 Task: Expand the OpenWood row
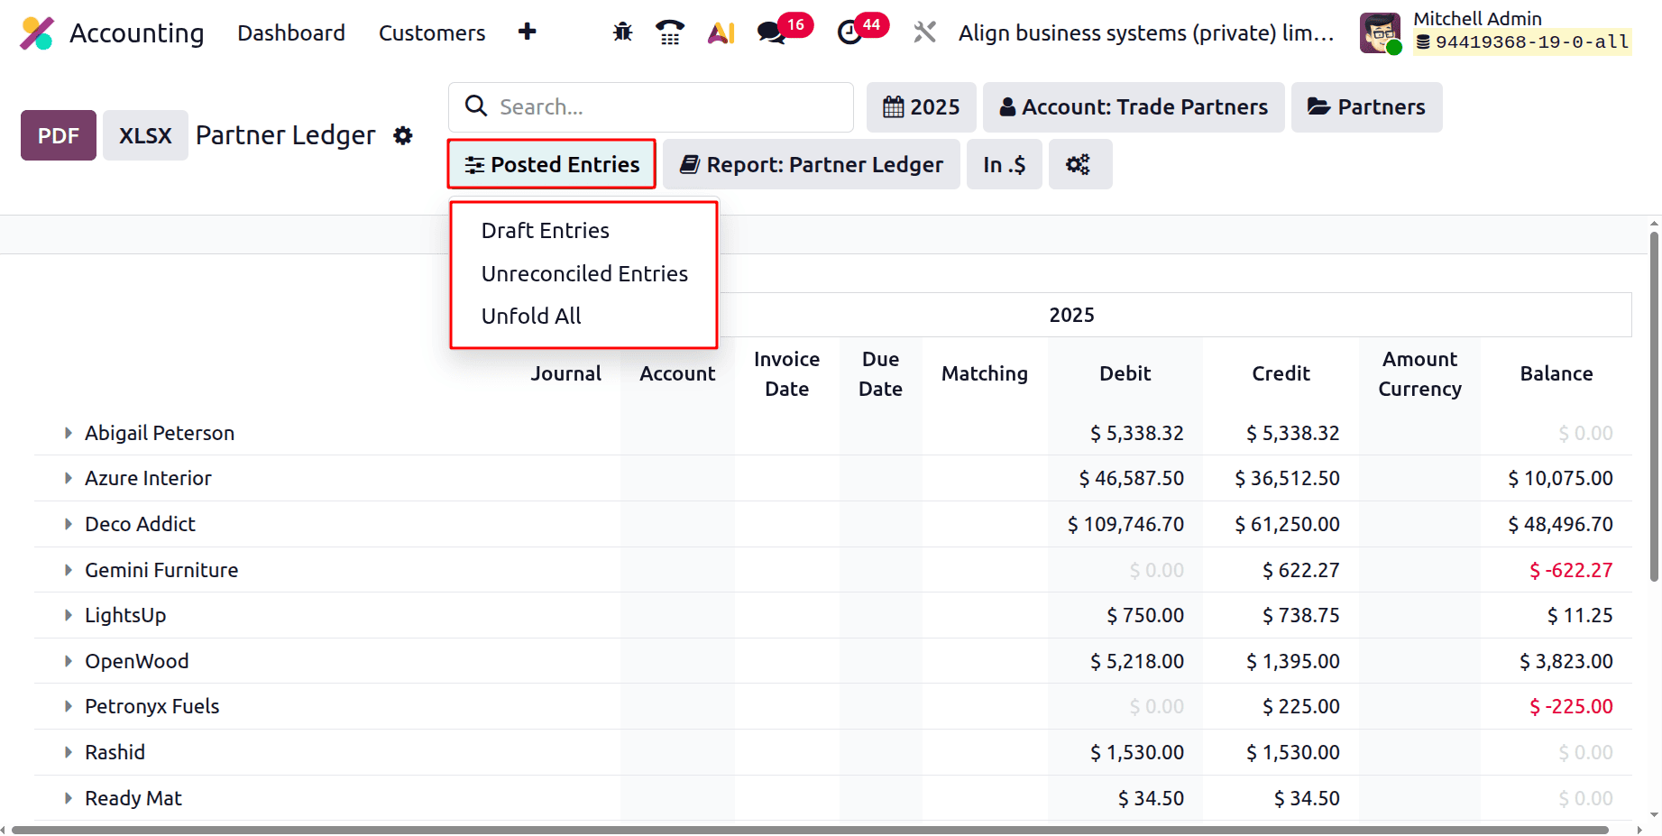(68, 662)
